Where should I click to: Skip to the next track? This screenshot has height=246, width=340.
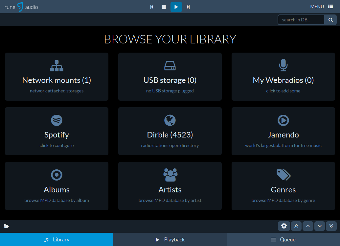(x=188, y=7)
